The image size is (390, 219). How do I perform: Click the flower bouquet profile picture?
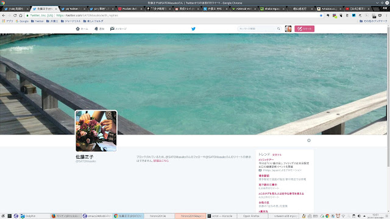[x=96, y=131]
